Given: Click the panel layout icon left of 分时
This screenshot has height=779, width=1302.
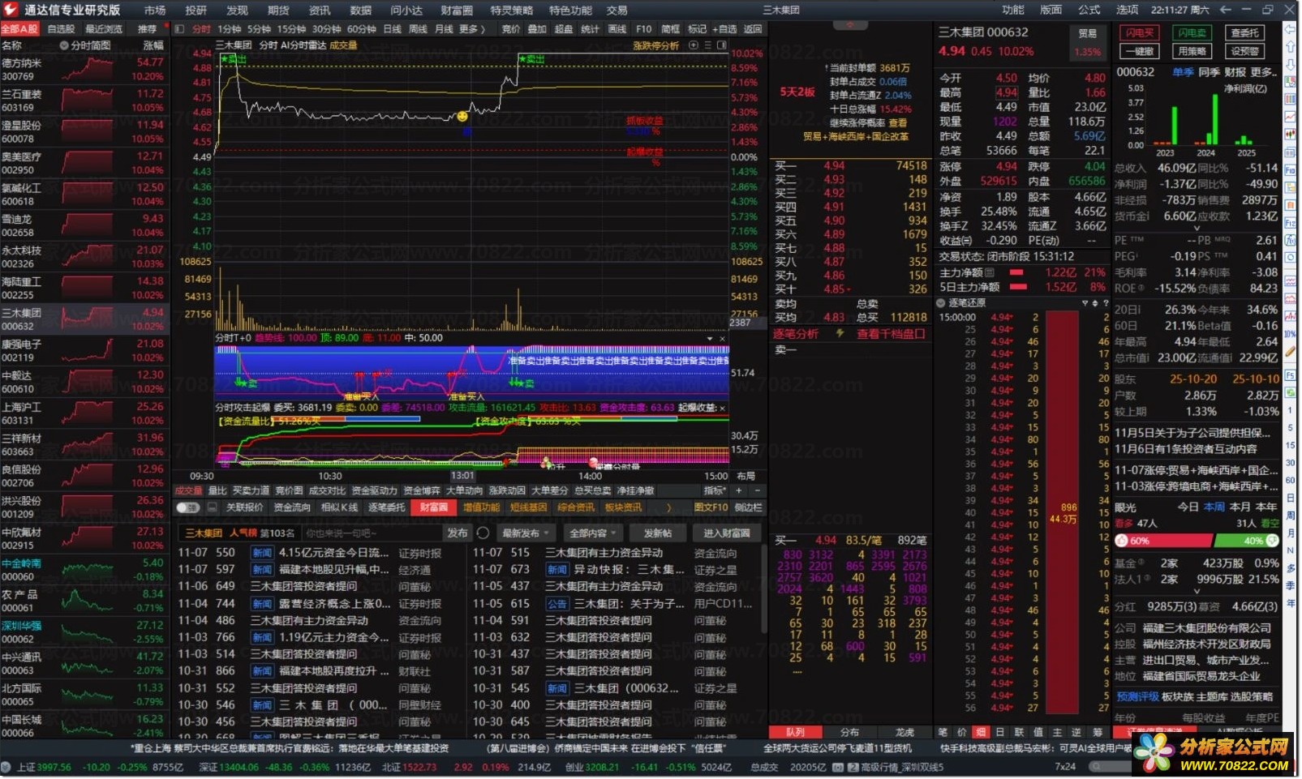Looking at the screenshot, I should point(179,29).
